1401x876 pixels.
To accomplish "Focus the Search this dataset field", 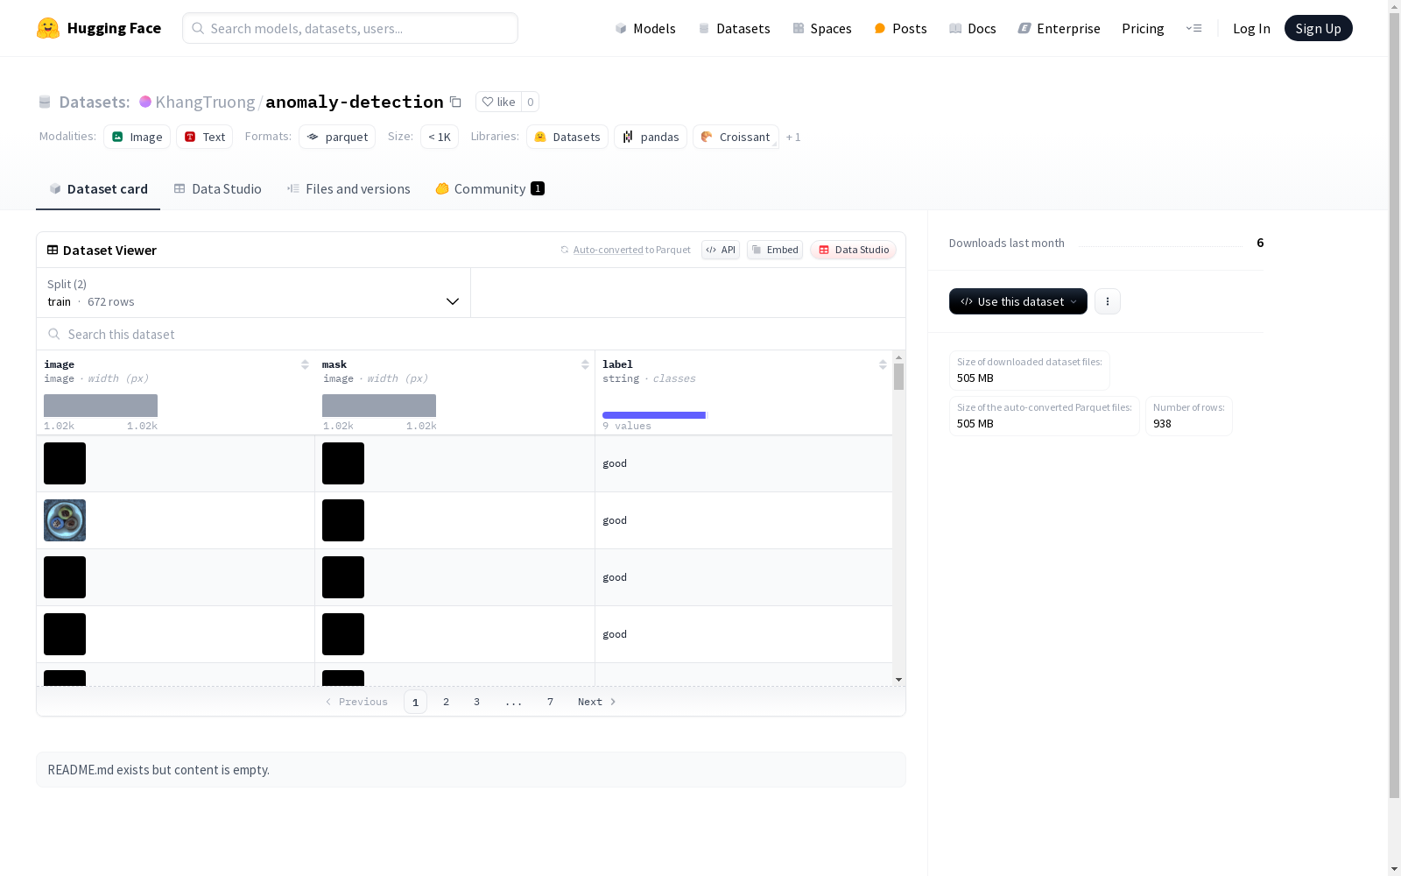I will (471, 334).
